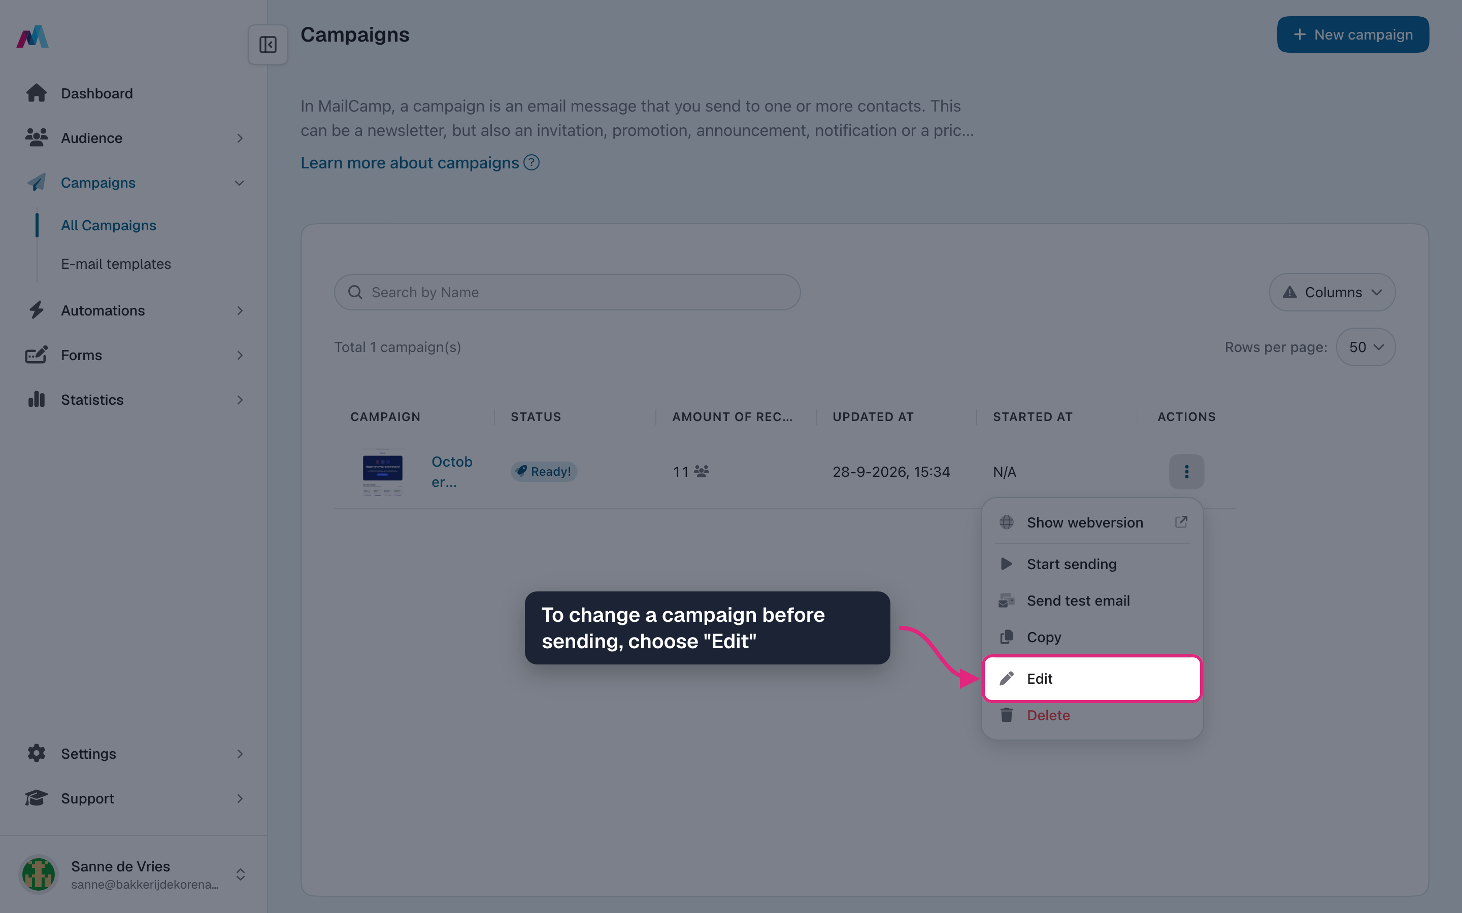
Task: Click the New campaign button
Action: tap(1353, 34)
